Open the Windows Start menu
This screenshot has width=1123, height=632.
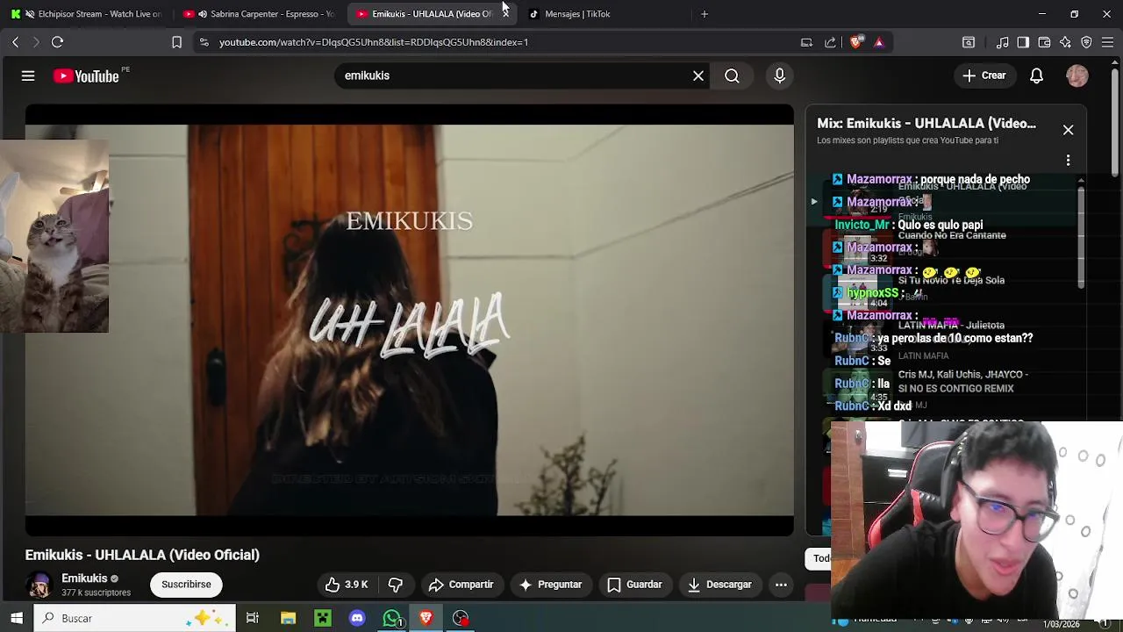coord(17,619)
